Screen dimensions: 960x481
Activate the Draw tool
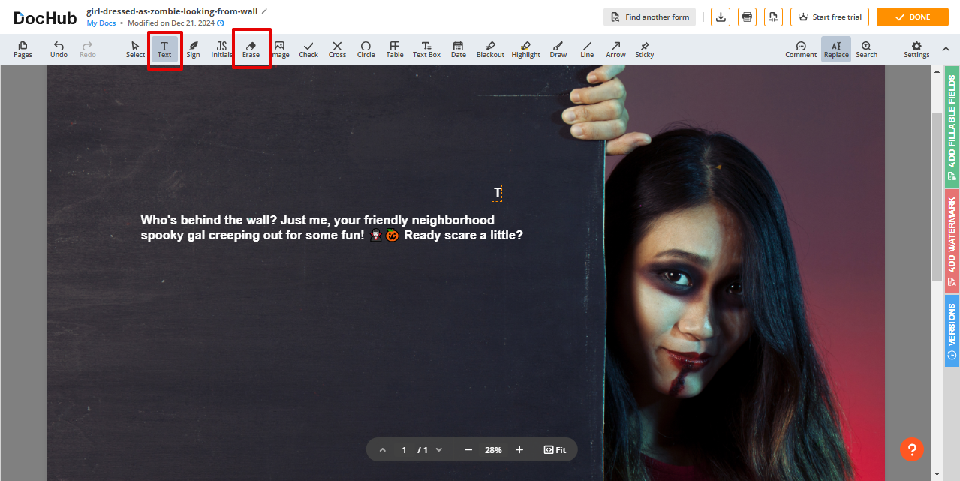pyautogui.click(x=558, y=50)
